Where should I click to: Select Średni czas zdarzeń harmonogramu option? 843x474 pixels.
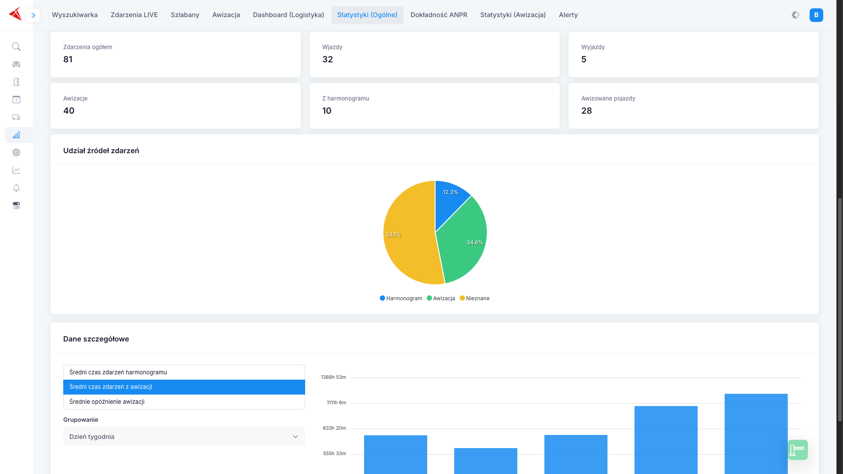click(184, 372)
